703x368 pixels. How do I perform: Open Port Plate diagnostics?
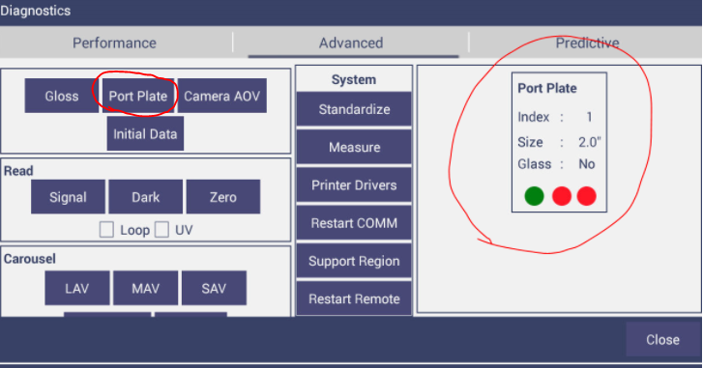pyautogui.click(x=138, y=96)
